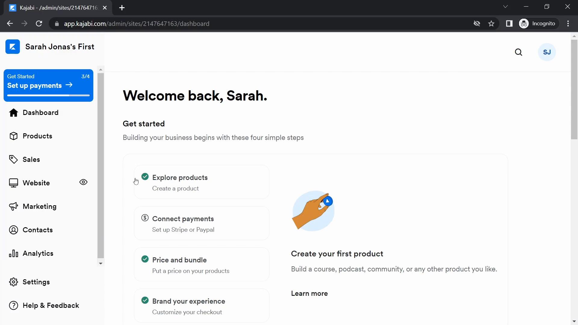Toggle Price and bundle completed checkmark
The width and height of the screenshot is (578, 325).
click(x=144, y=259)
